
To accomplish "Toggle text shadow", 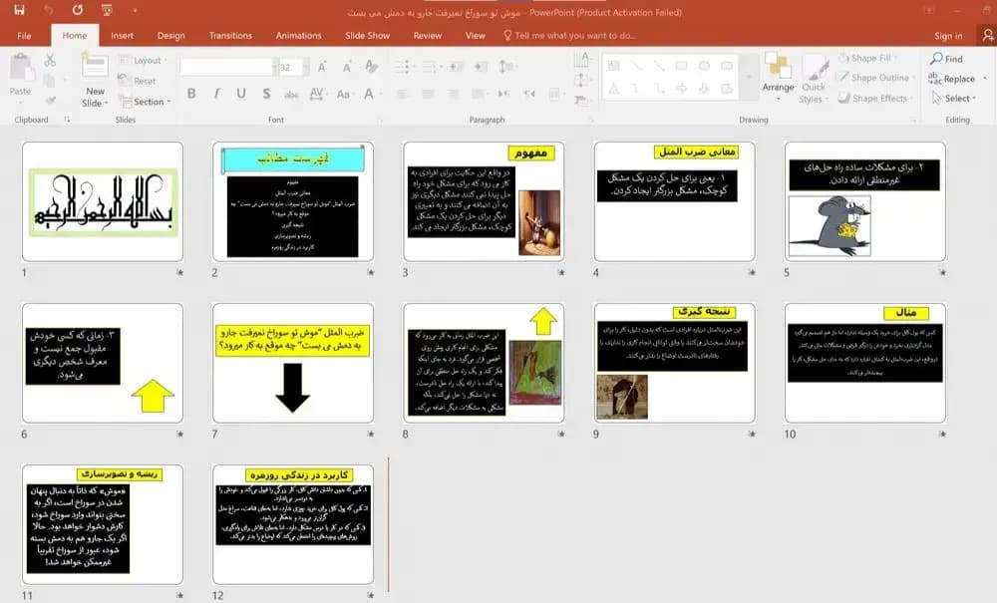I will (x=266, y=94).
